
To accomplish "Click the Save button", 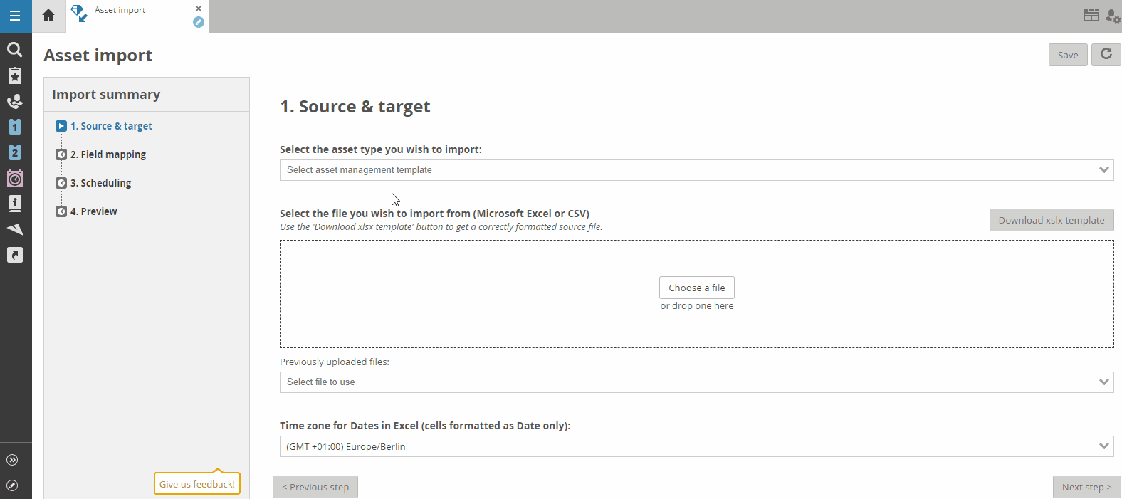I will (x=1068, y=55).
